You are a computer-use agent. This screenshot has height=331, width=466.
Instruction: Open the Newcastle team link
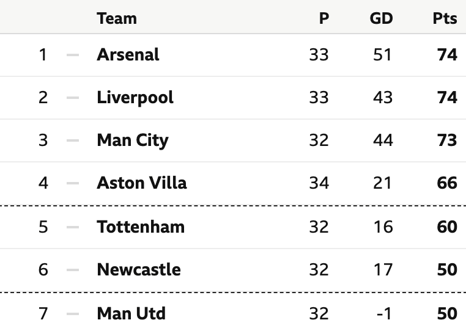coord(139,269)
